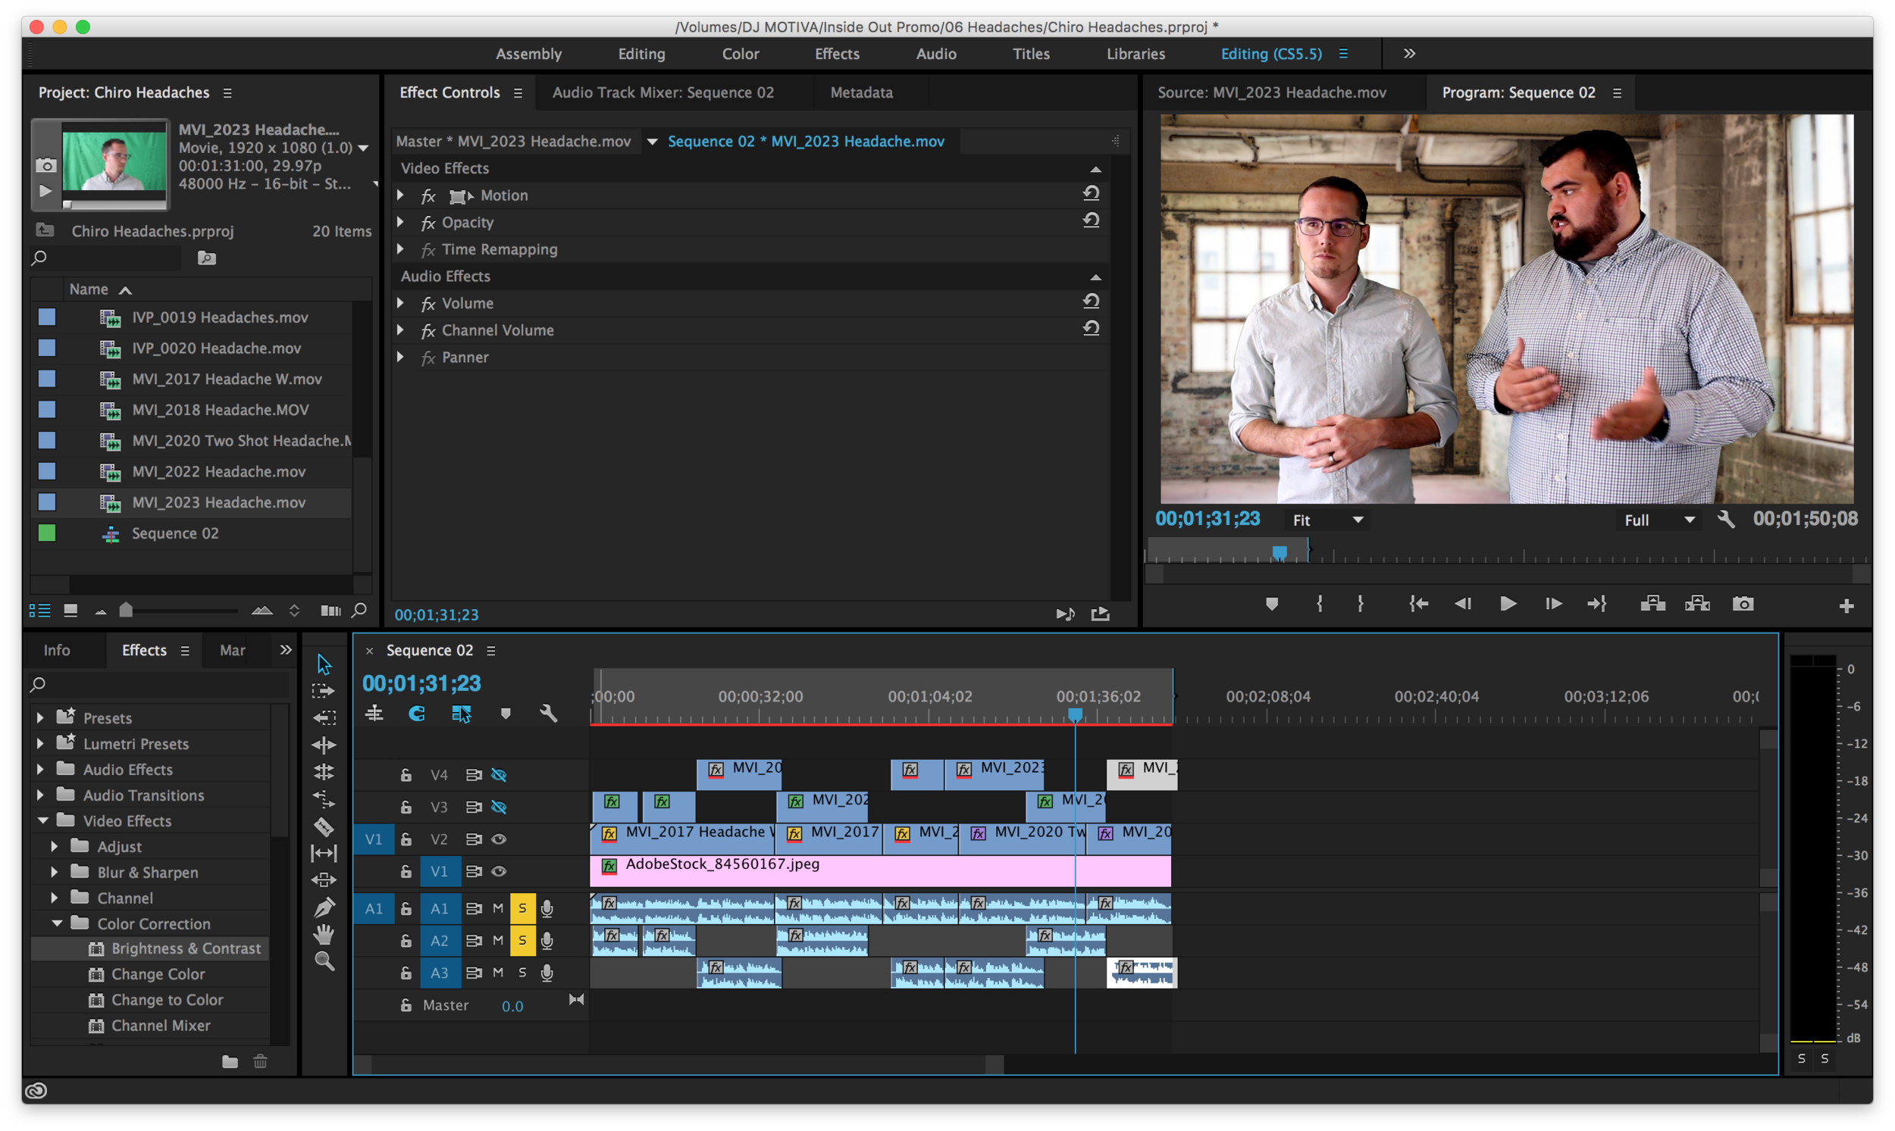Image resolution: width=1895 pixels, height=1131 pixels.
Task: Open the Metadata tab
Action: coord(861,93)
